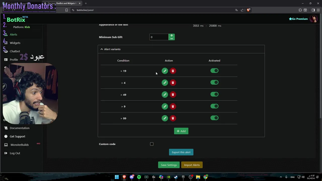Edit the '> 99' alert variant

(x=165, y=118)
